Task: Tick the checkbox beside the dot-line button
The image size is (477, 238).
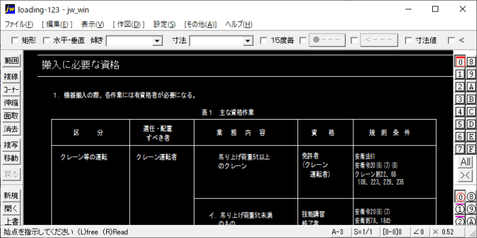Action: 302,40
